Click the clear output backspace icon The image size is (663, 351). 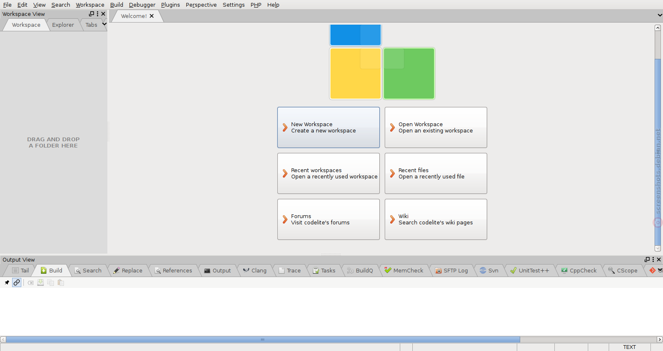pos(30,282)
